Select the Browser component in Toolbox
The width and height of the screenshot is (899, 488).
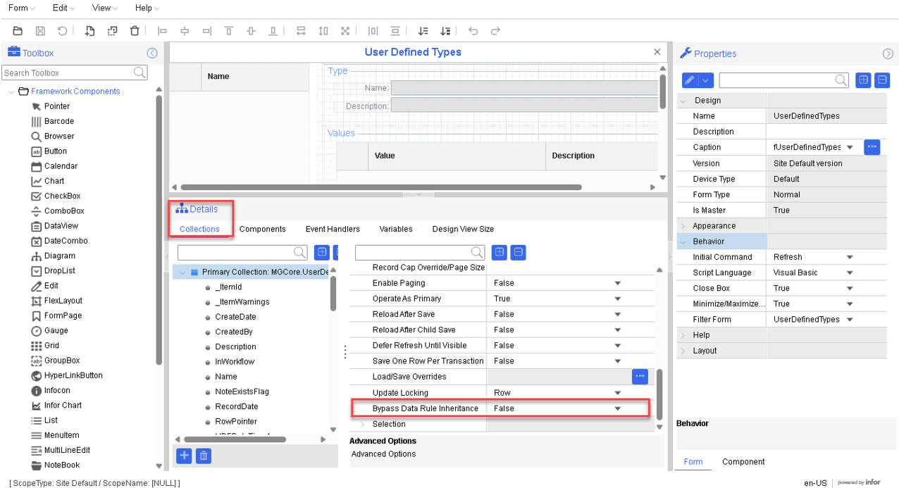point(58,136)
